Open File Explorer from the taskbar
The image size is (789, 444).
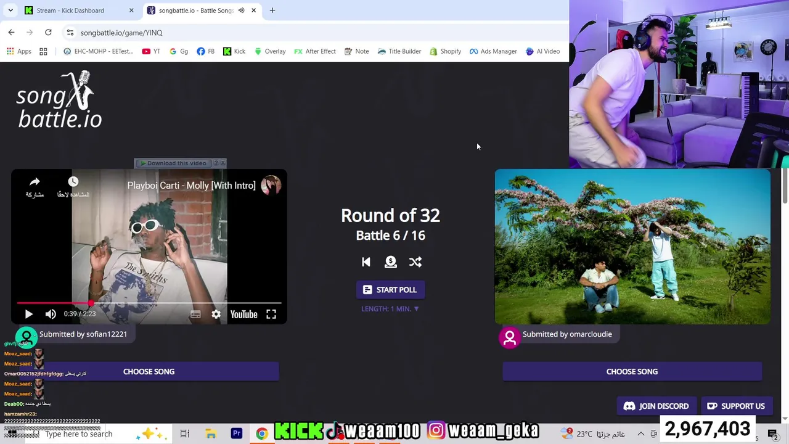(211, 434)
